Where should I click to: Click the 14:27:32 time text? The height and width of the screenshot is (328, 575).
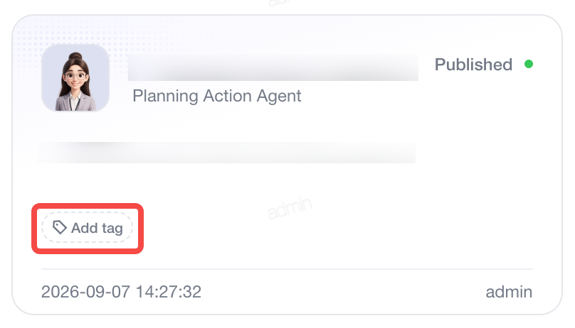[x=169, y=292]
